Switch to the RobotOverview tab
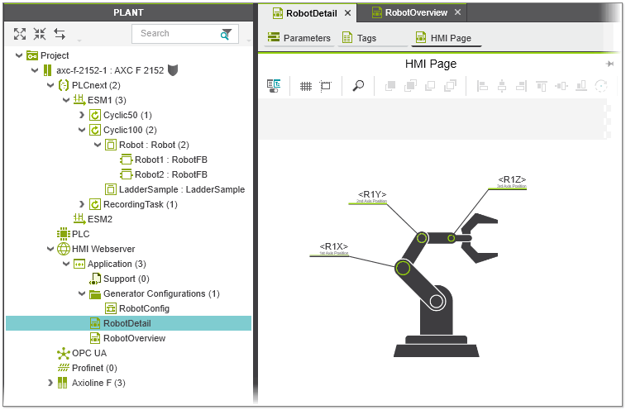Screen dimensions: 626x410 pos(415,12)
